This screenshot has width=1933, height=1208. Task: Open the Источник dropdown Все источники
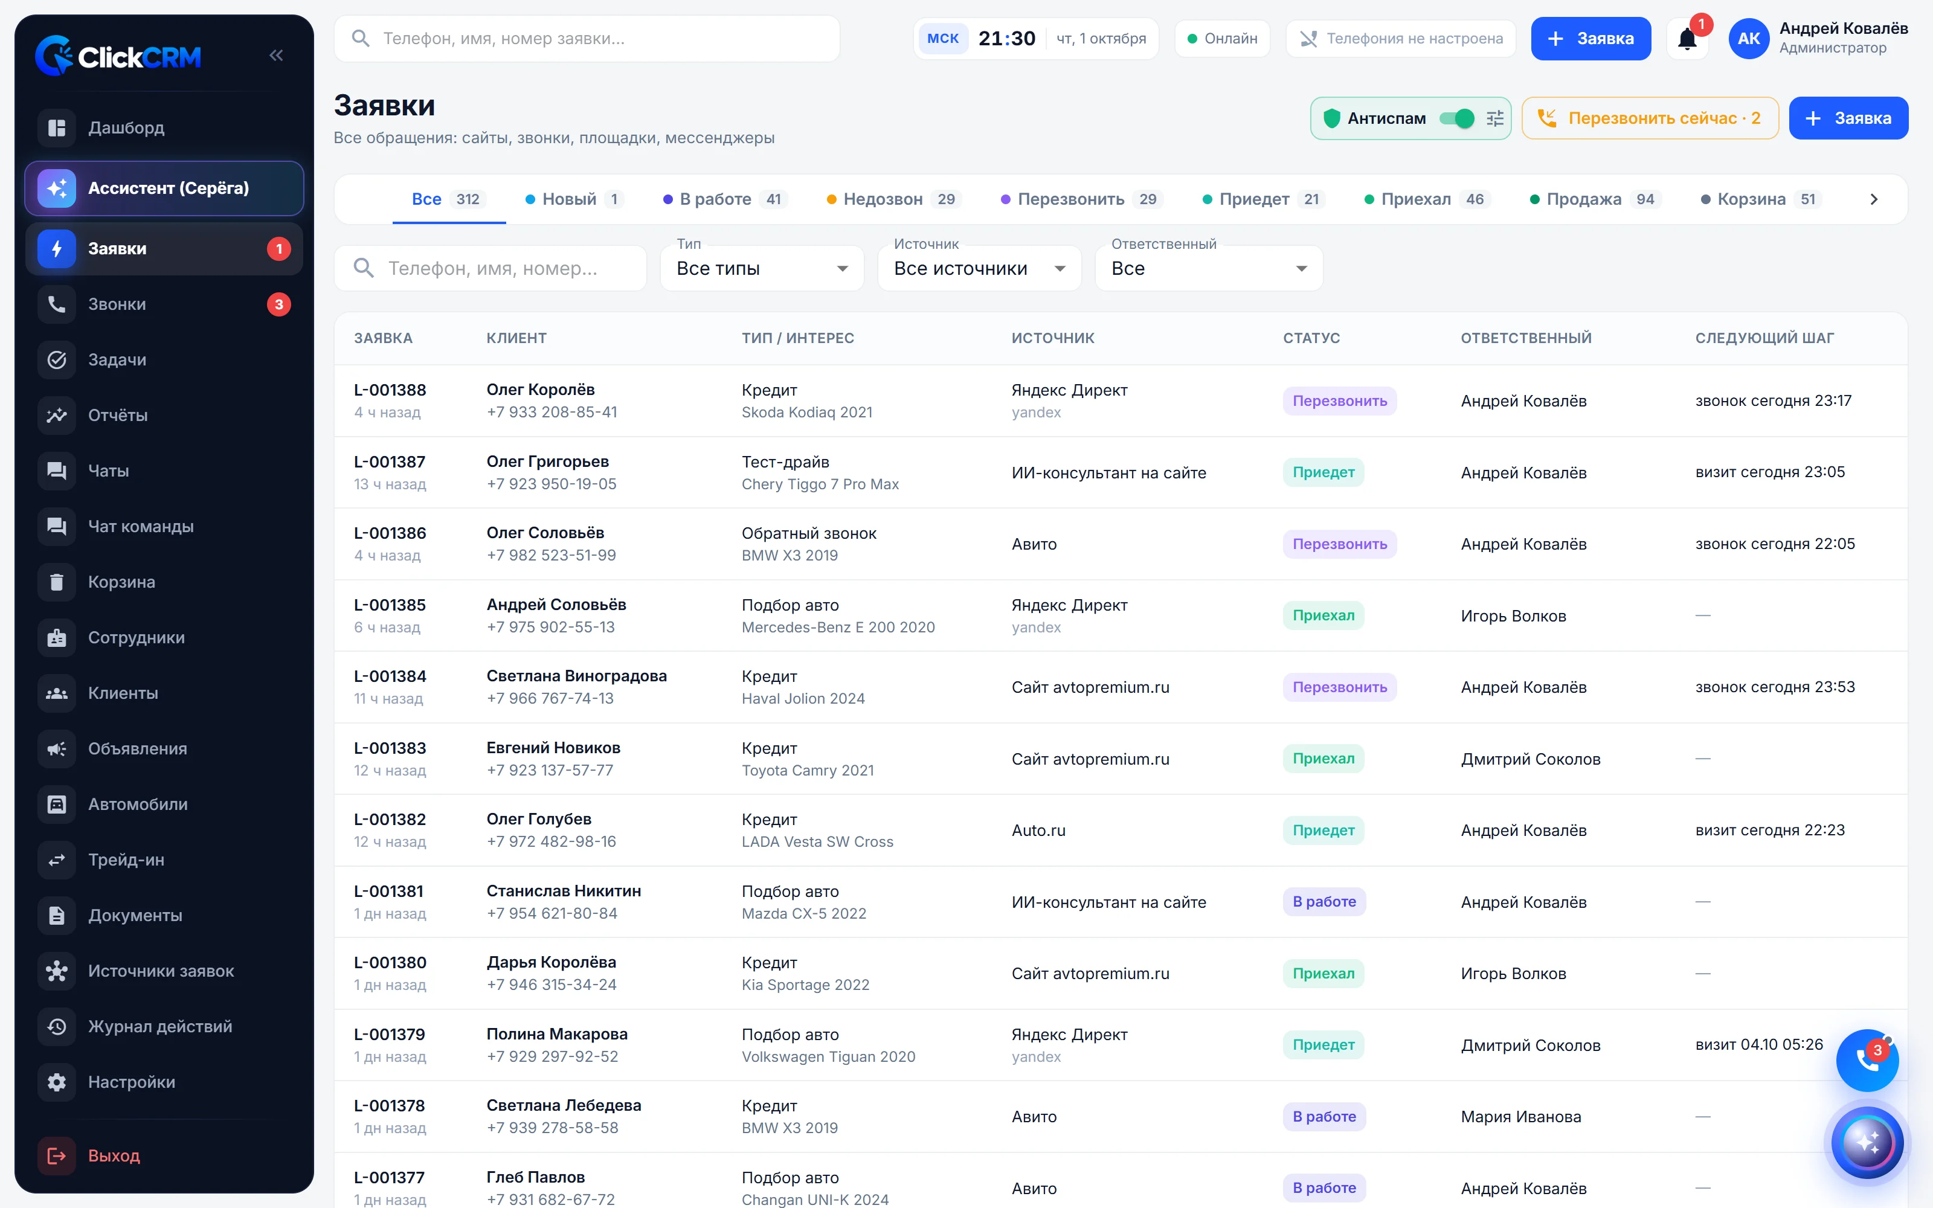pos(979,268)
